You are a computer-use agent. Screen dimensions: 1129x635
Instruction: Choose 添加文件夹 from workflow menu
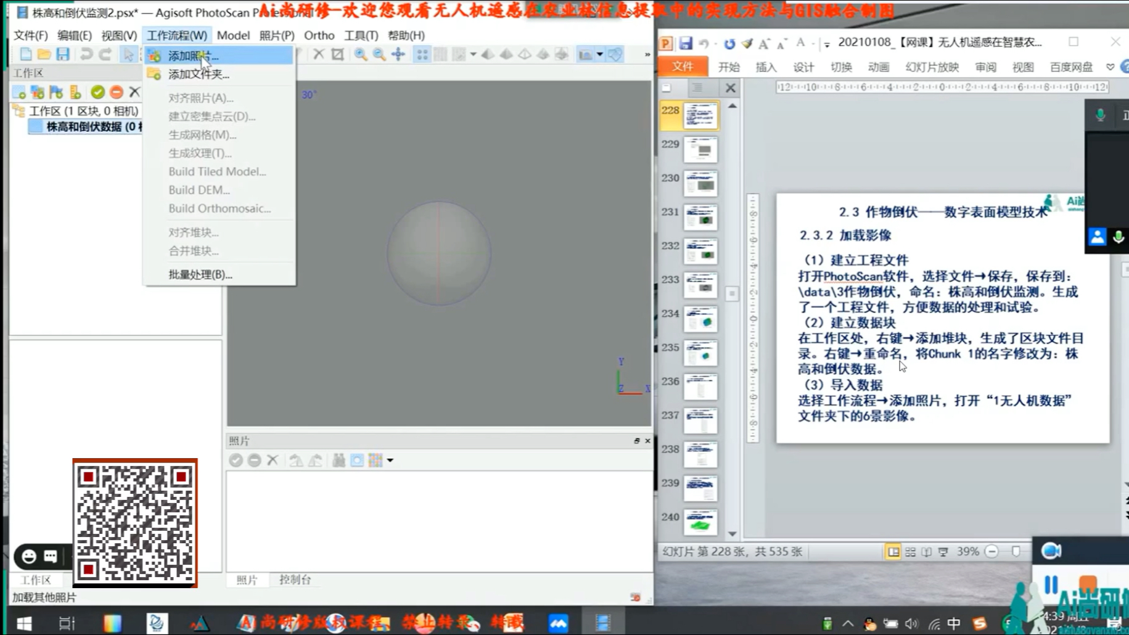click(218, 74)
